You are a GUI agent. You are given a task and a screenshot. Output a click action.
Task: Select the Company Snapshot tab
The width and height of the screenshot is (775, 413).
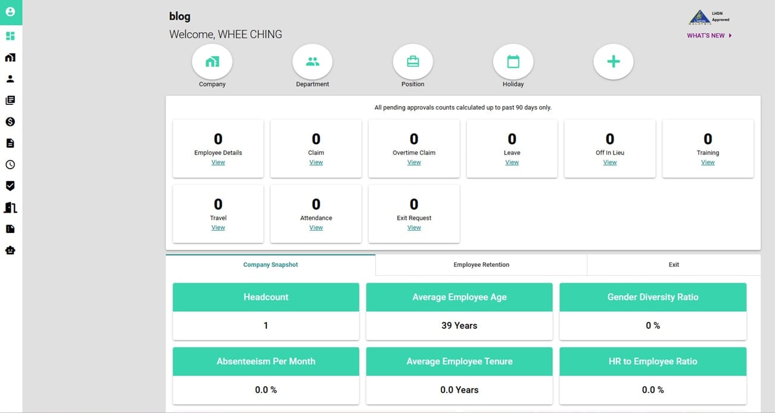coord(270,265)
